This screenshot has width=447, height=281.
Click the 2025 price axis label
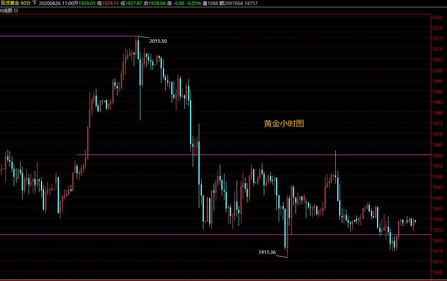click(437, 17)
